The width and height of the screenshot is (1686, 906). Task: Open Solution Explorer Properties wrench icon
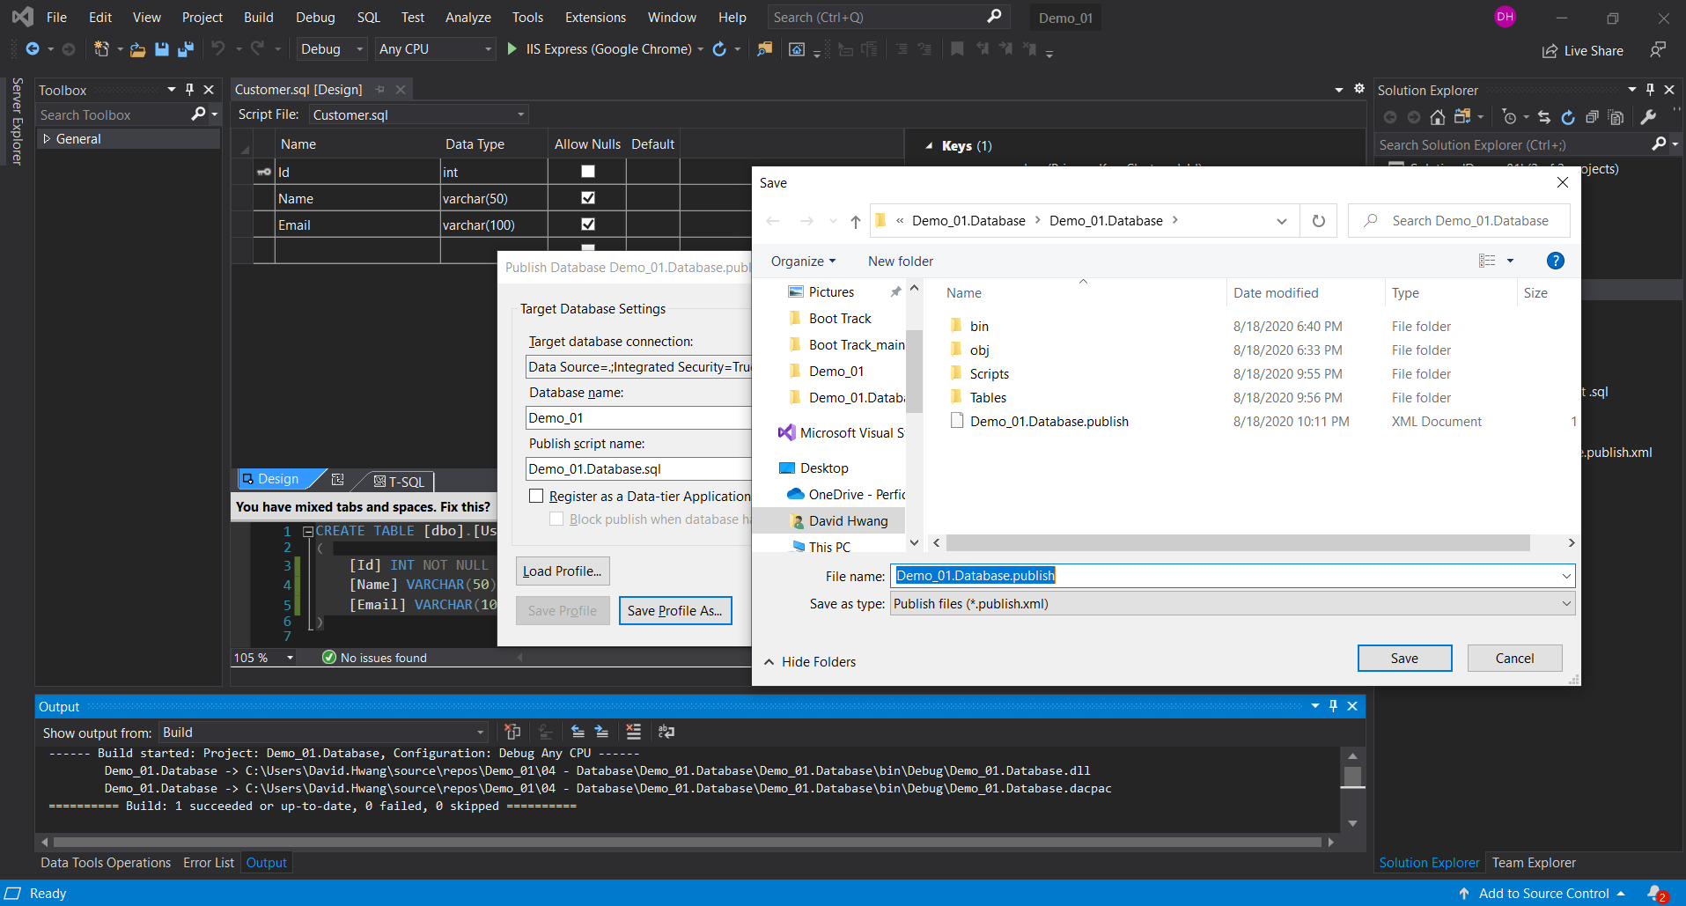pos(1650,116)
